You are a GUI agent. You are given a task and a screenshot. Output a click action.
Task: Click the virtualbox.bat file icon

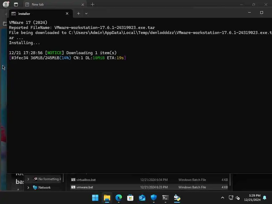[73, 180]
